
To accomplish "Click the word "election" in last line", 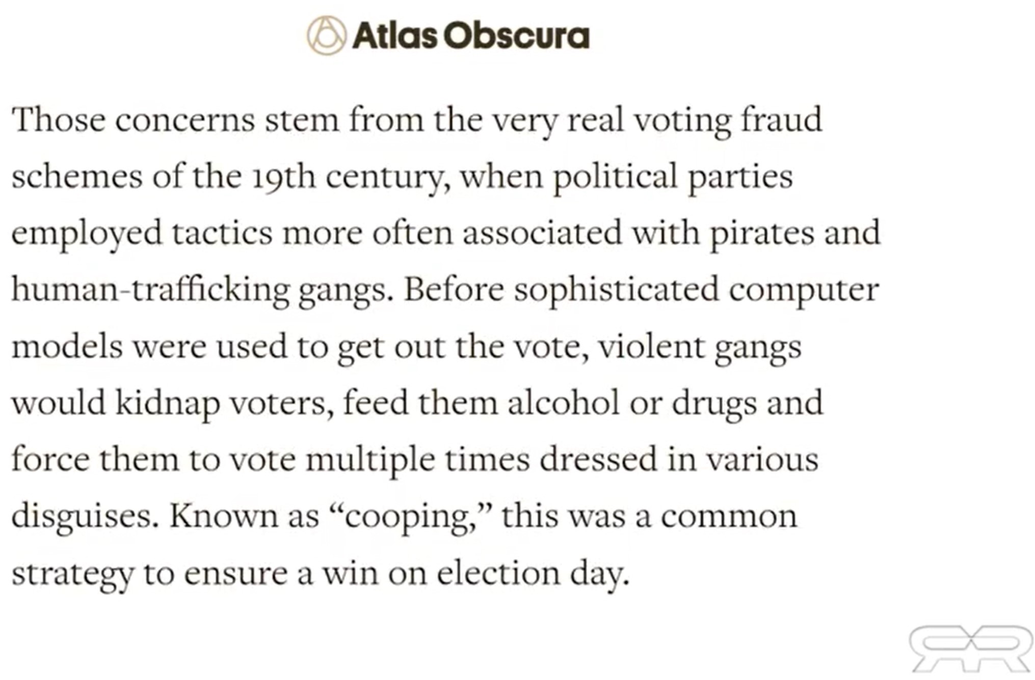I will point(498,574).
